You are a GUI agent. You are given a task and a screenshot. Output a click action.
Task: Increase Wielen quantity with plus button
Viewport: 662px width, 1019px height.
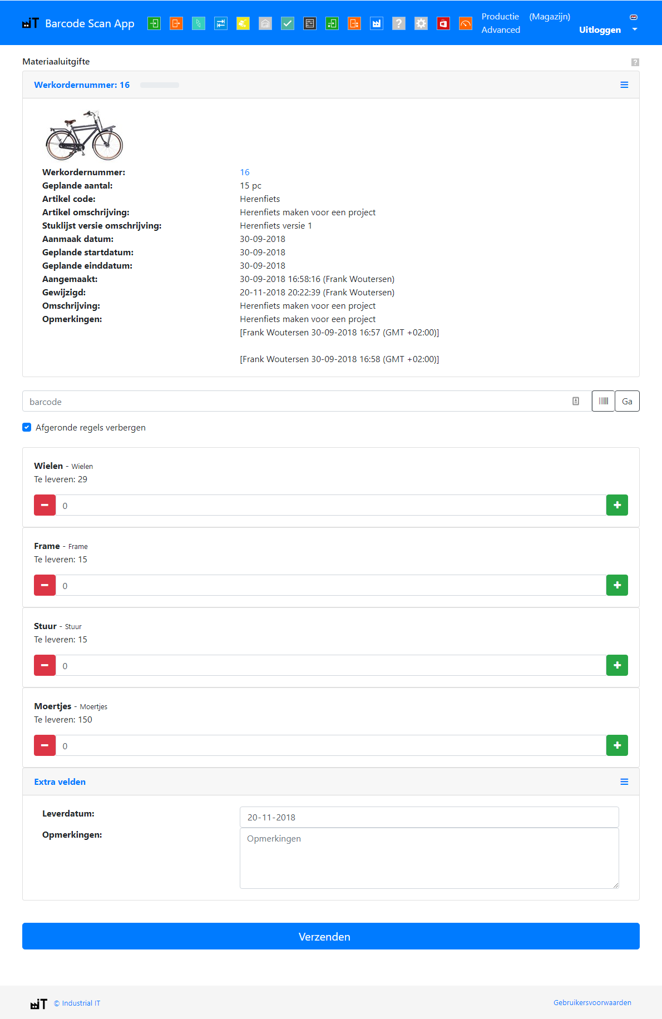[617, 505]
